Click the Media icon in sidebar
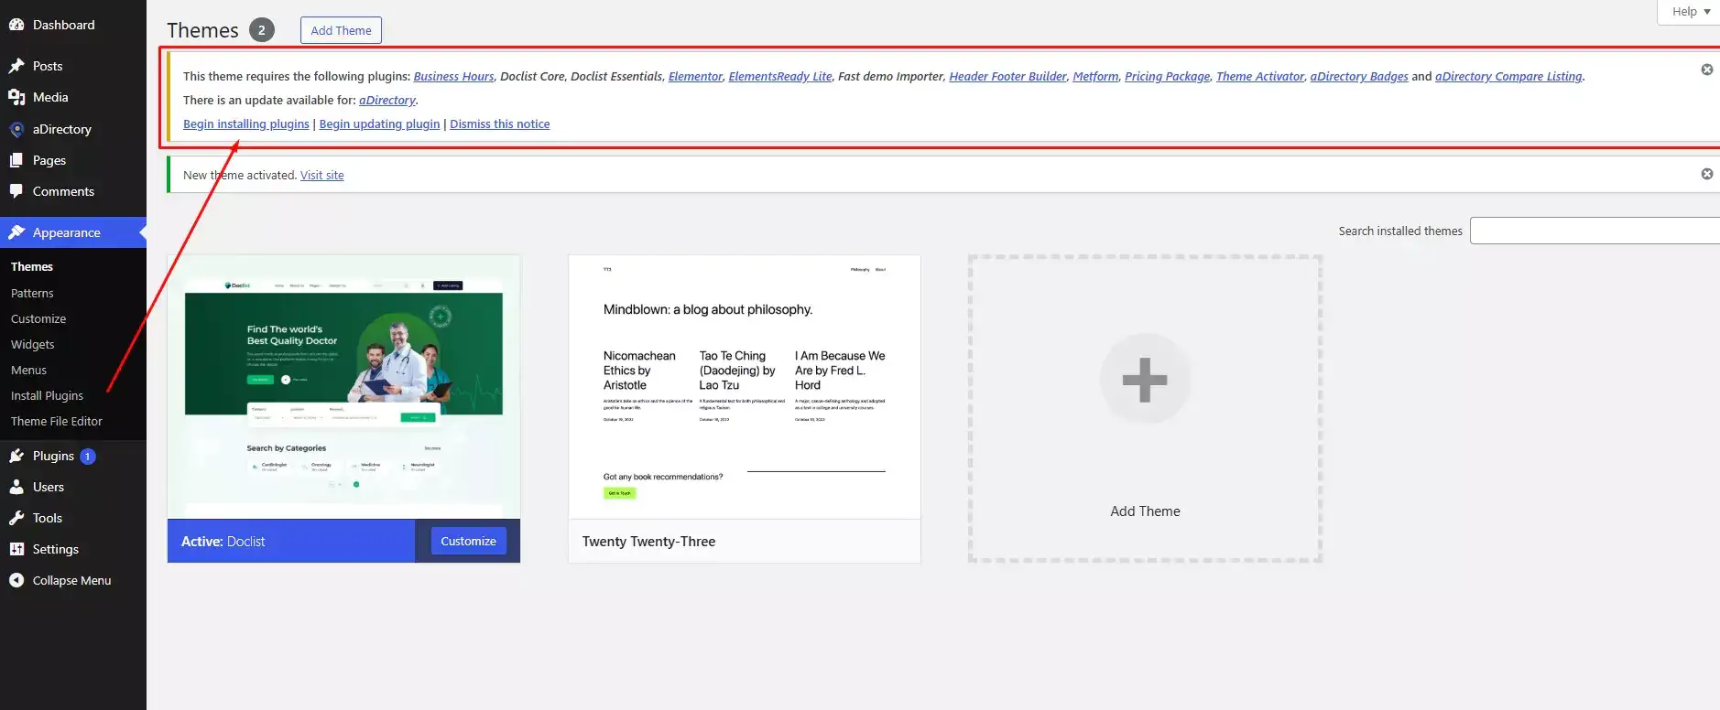This screenshot has width=1720, height=710. pyautogui.click(x=16, y=97)
